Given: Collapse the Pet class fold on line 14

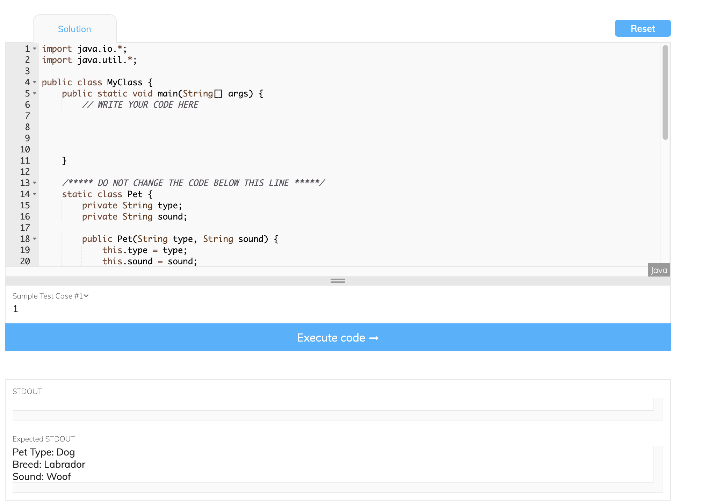Looking at the screenshot, I should [x=34, y=194].
